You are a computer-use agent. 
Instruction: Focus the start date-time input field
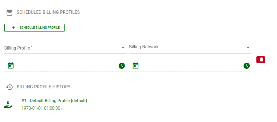pos(66,66)
